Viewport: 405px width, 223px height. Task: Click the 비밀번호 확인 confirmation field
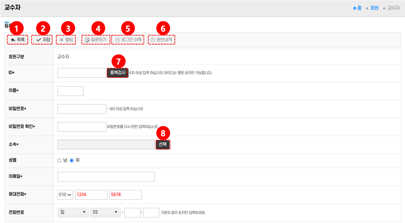pyautogui.click(x=82, y=127)
